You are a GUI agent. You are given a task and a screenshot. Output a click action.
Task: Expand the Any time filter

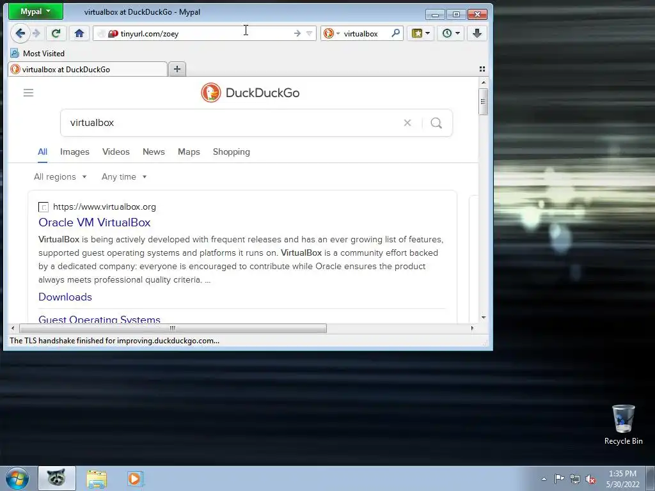124,176
